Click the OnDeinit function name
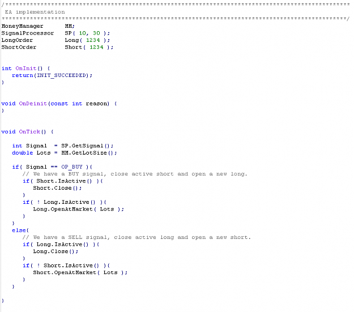354x312 pixels. (33, 104)
